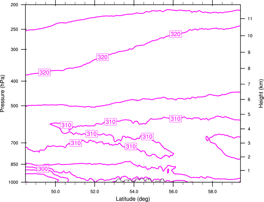This screenshot has width=264, height=202.
Task: Pick the 10 km height tick label
Action: 250,36
